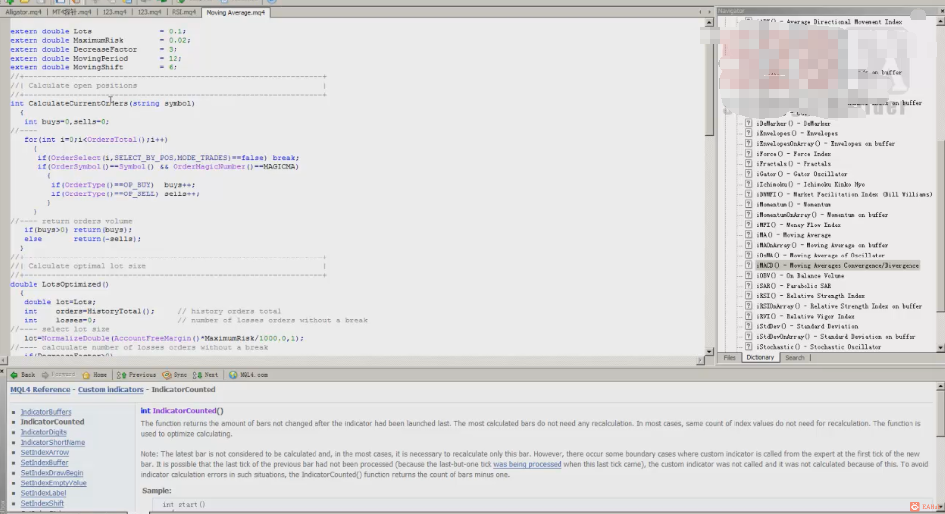Click Navigator scrollbar down arrow
The width and height of the screenshot is (945, 514).
pyautogui.click(x=940, y=348)
